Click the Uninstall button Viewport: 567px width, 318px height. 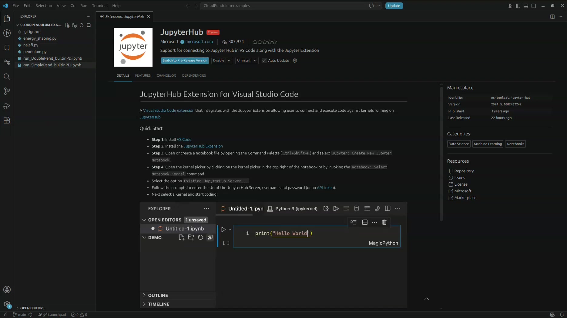click(x=244, y=61)
